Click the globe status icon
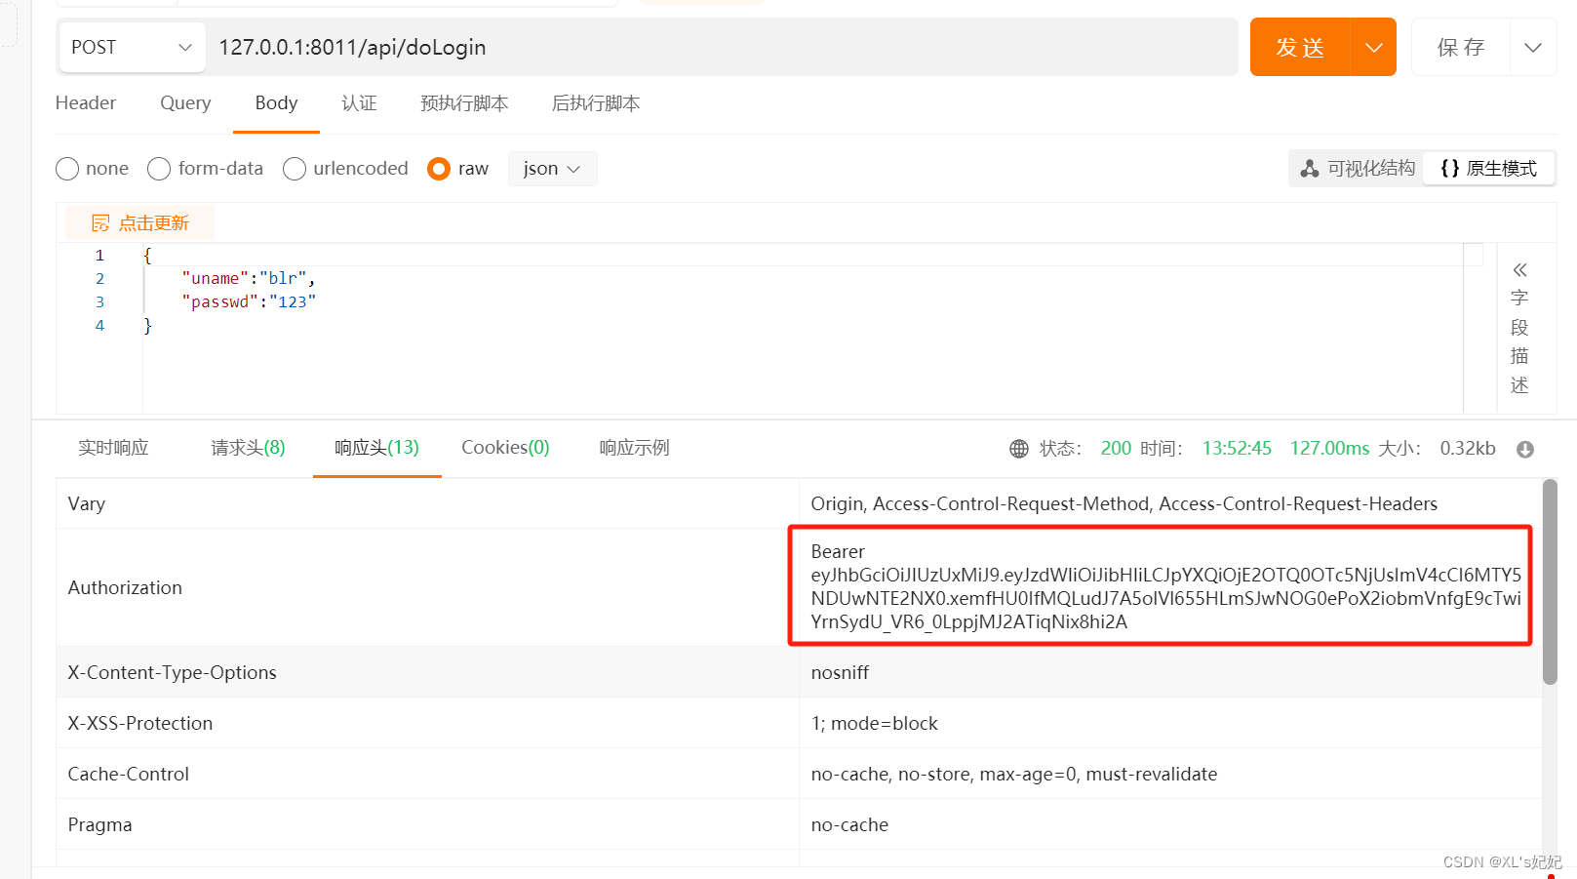 pos(1019,449)
